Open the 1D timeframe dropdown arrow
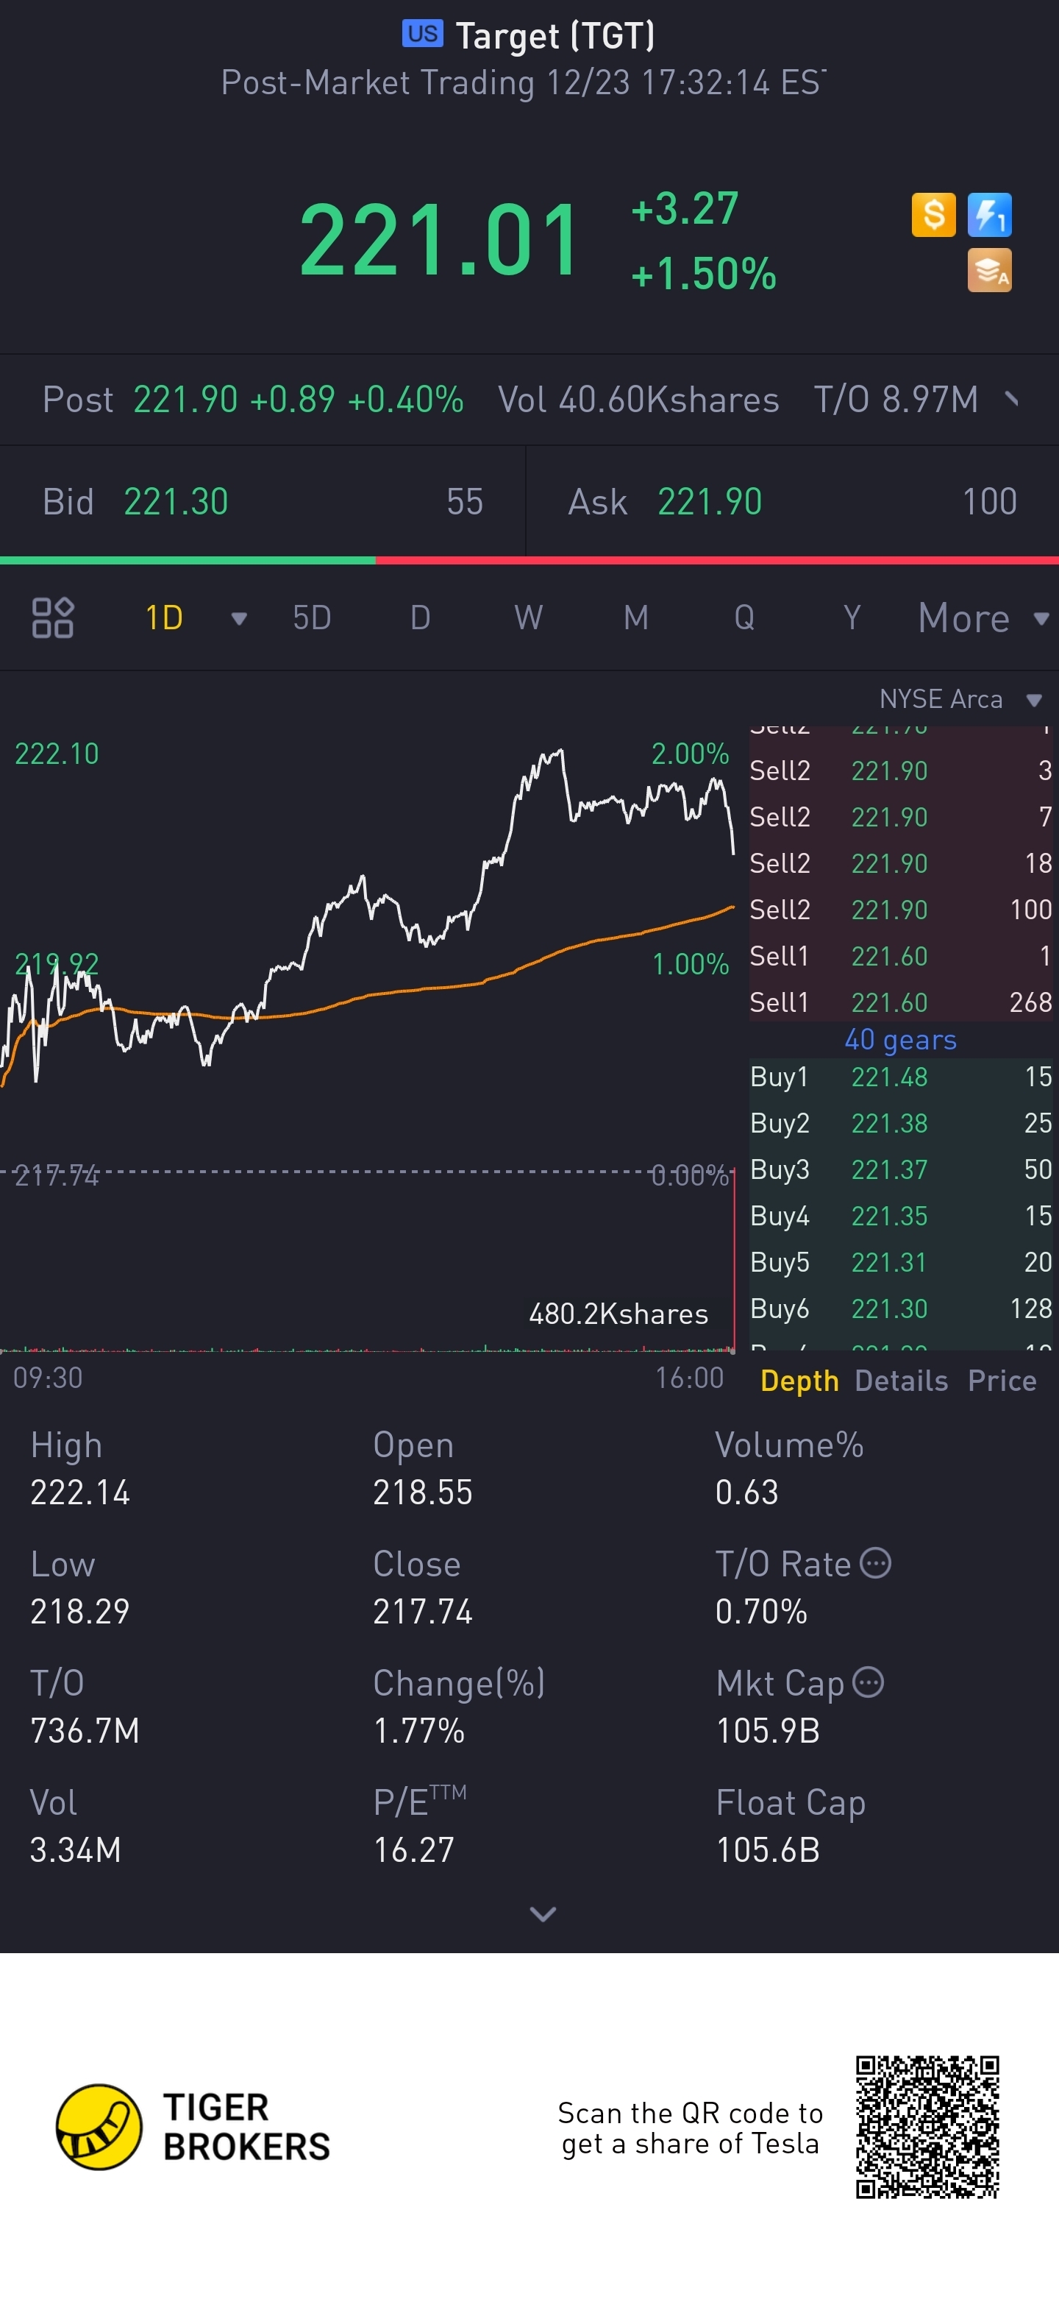This screenshot has height=2302, width=1059. point(238,618)
